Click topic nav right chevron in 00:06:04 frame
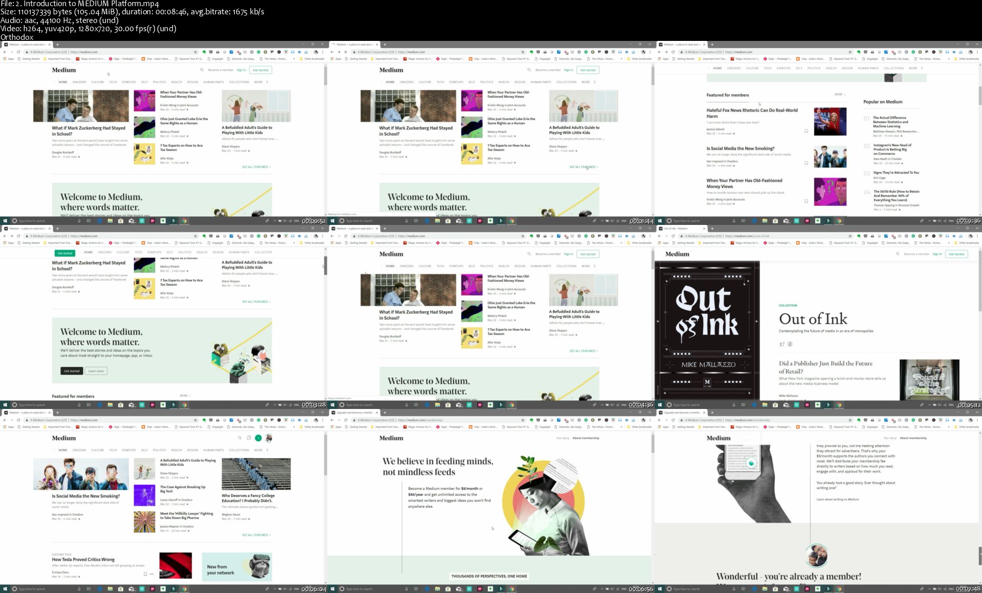Screen dimensions: 982x593 [x=267, y=450]
